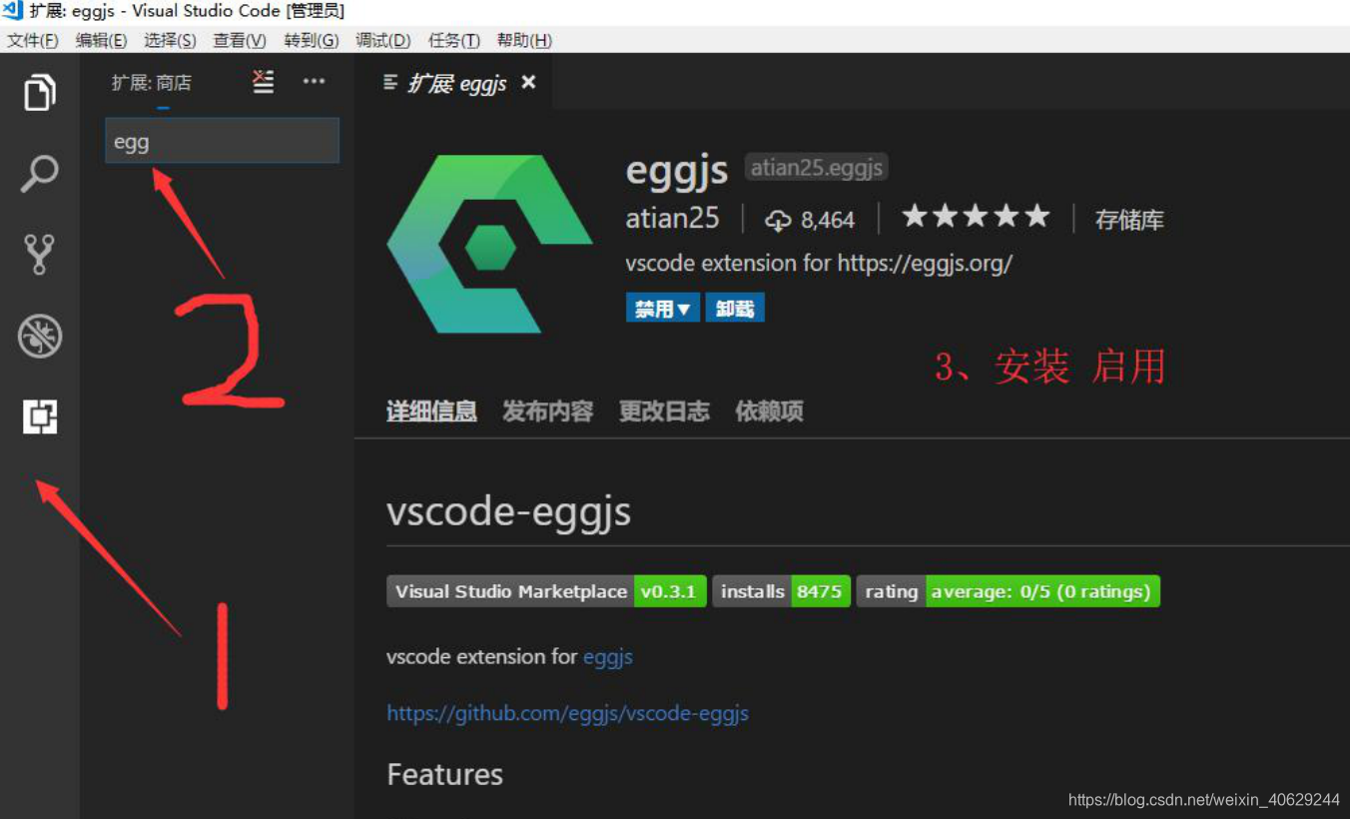The height and width of the screenshot is (819, 1350).
Task: Click the five-star rating stars
Action: click(976, 216)
